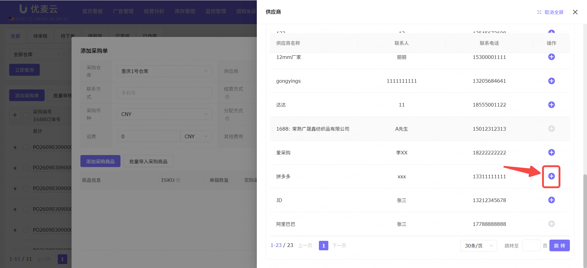Select phone number 13212345678
Viewport: 587px width, 268px height.
(489, 200)
